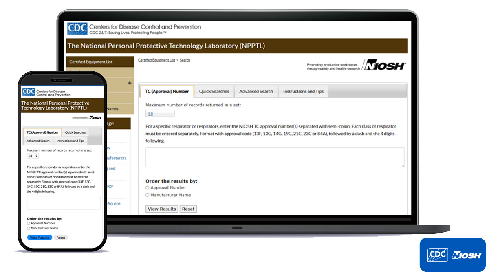Open the Instructions and Tips tab on the laptop
The image size is (489, 275).
[303, 91]
